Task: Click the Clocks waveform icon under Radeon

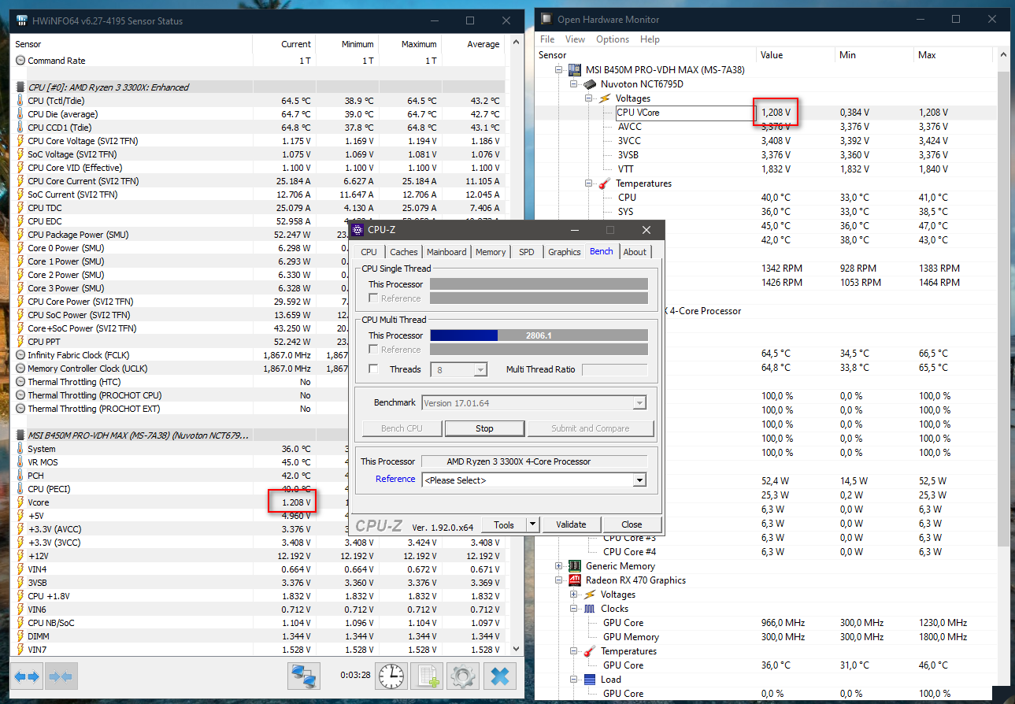Action: coord(590,609)
